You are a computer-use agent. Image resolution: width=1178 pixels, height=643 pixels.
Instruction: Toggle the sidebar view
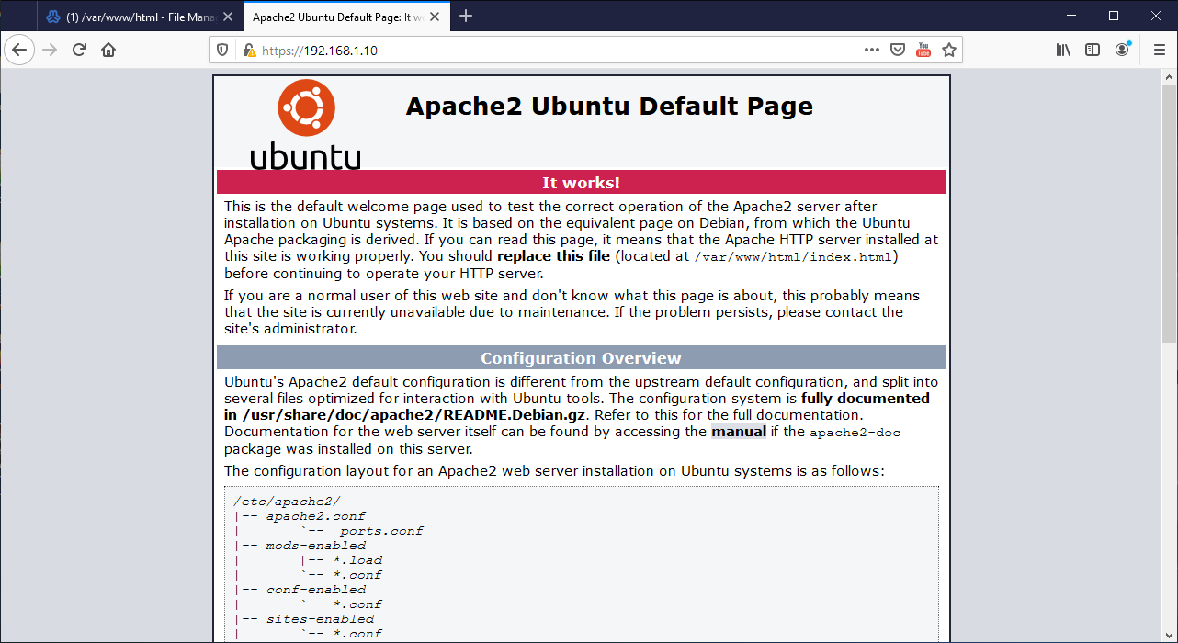click(1093, 50)
